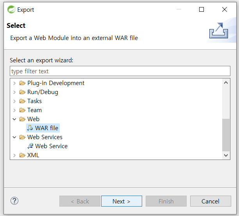Click the Plug-in Development folder icon
This screenshot has width=239, height=216.
coord(22,83)
